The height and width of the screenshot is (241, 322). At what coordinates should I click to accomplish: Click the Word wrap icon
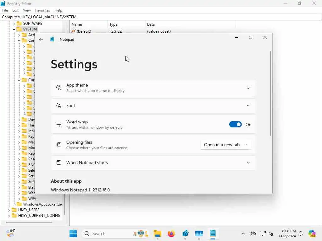point(59,124)
